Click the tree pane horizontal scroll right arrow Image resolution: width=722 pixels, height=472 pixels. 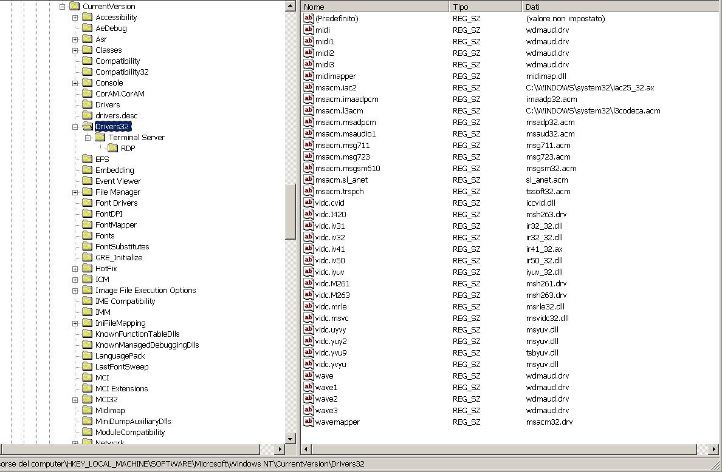tap(280, 449)
